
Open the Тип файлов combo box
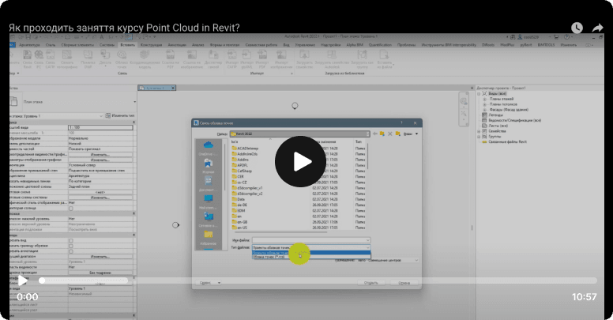tap(310, 247)
